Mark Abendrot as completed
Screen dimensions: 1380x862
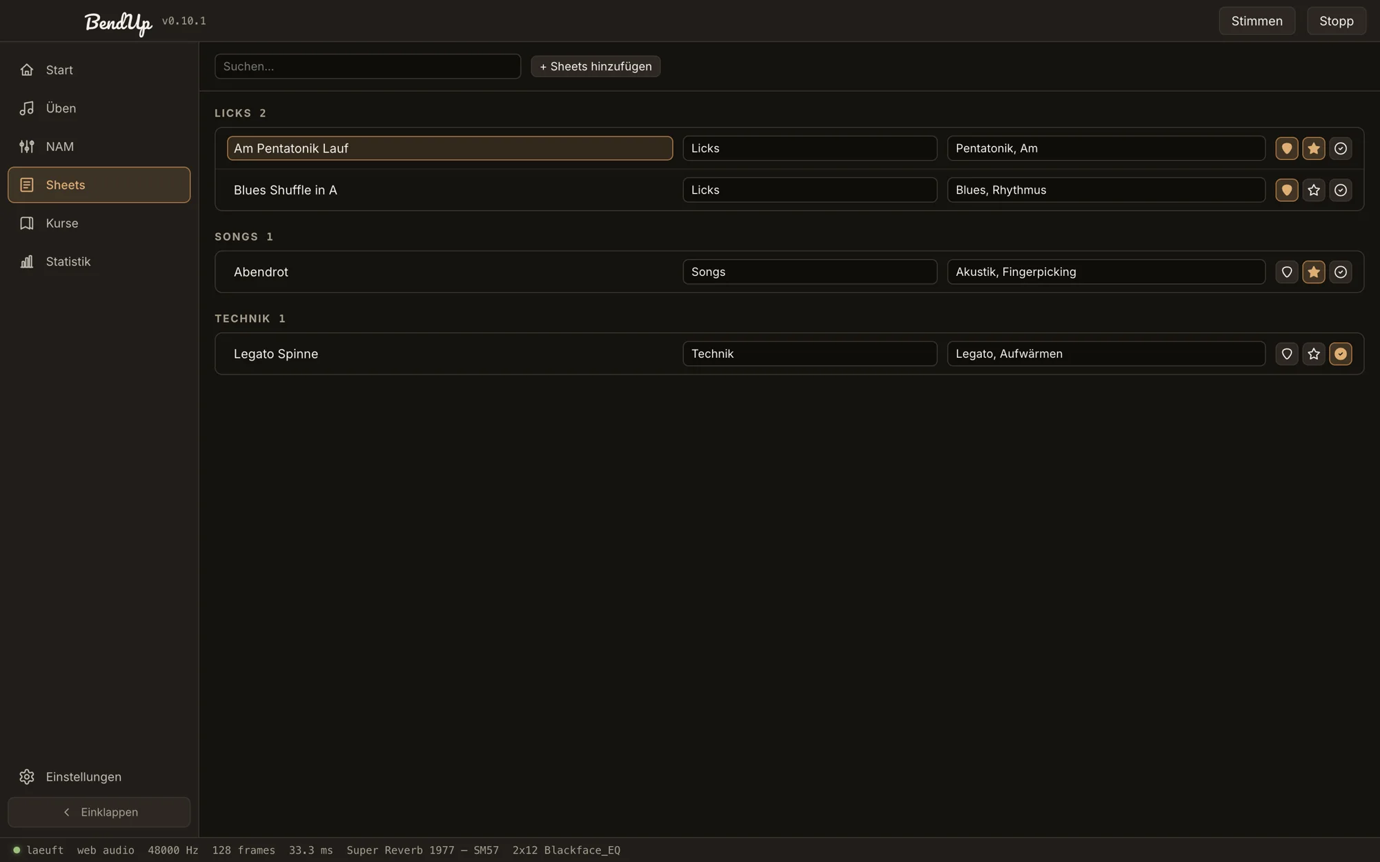click(x=1341, y=272)
